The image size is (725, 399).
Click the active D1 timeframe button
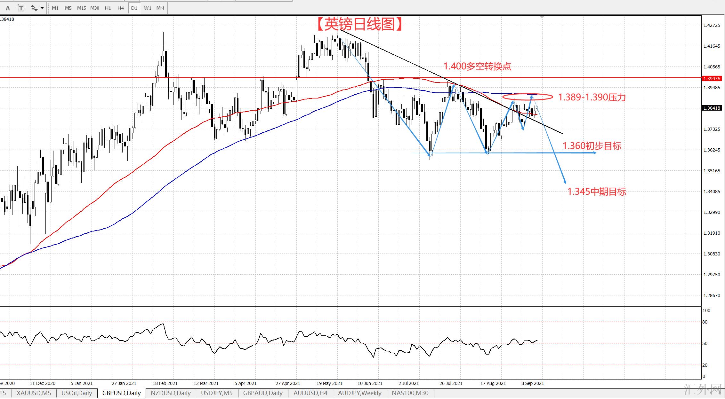134,8
